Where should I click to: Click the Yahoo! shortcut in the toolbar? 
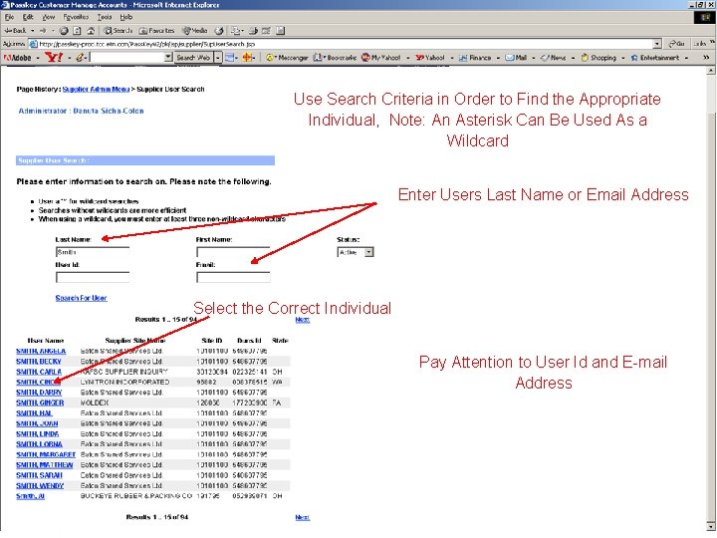pyautogui.click(x=430, y=58)
